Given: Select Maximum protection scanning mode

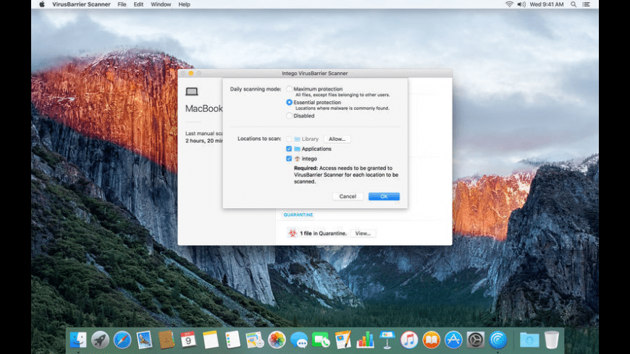Looking at the screenshot, I should tap(289, 89).
